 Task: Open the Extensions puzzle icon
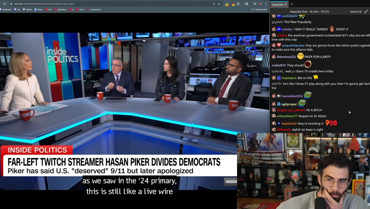pyautogui.click(x=238, y=4)
